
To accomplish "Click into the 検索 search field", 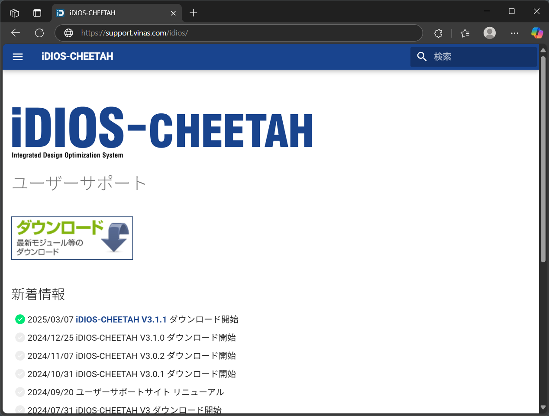I will 474,57.
